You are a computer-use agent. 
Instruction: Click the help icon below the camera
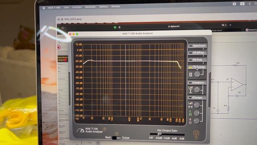[196, 138]
